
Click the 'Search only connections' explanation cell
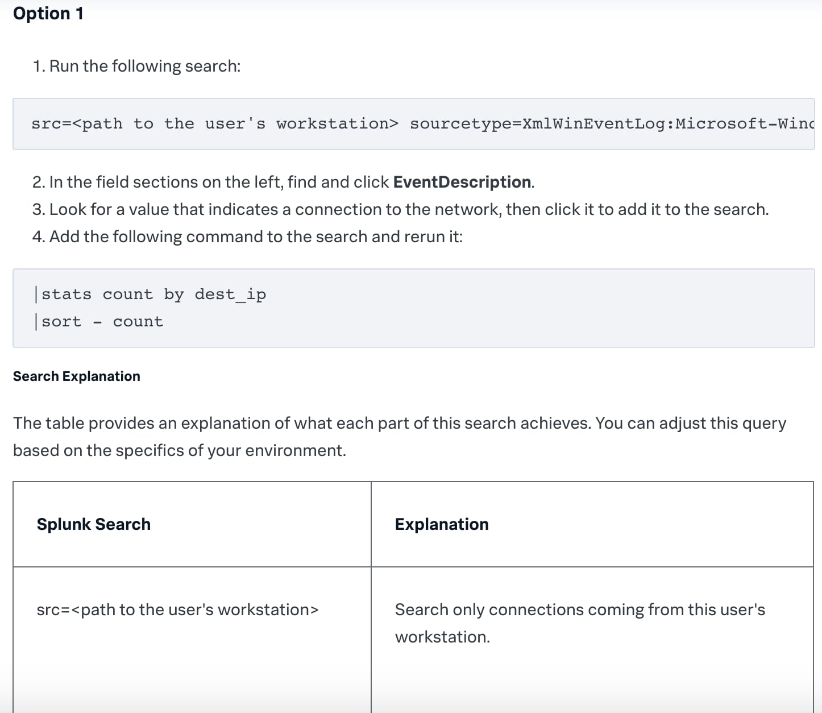tap(592, 640)
